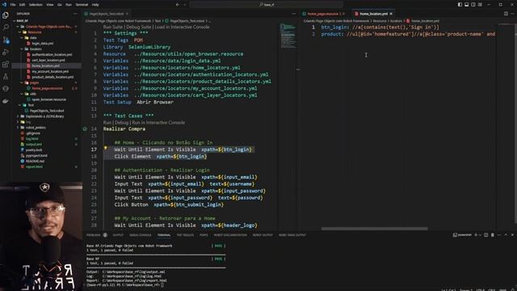Switch to the TEST RESULTS panel tab

pos(185,235)
